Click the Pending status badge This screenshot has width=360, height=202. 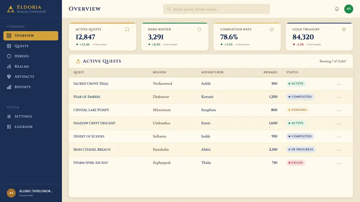[x=297, y=110]
